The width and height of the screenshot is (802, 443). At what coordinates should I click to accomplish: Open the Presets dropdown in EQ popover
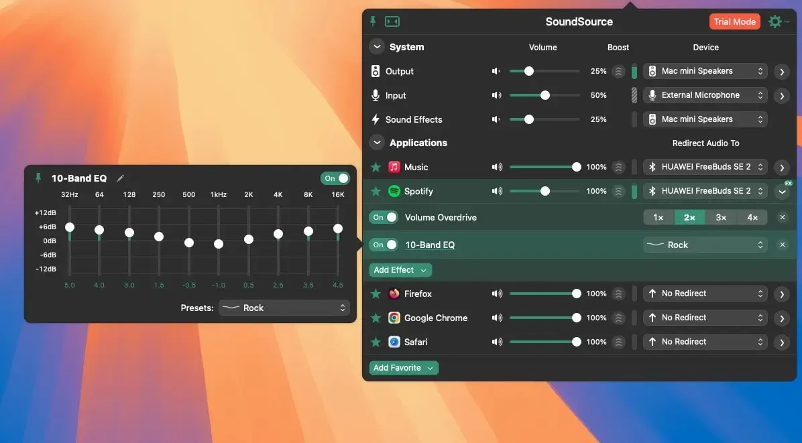click(x=284, y=308)
